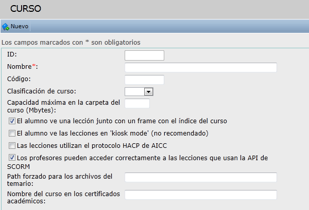
Task: Click the 'Las lecciones utilizan el protocolo' text
Action: (92, 146)
